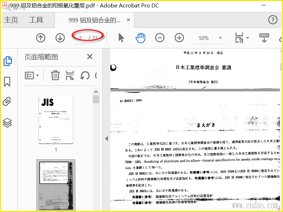This screenshot has width=283, height=212.
Task: Open the attachments paperclip panel
Action: click(7, 101)
